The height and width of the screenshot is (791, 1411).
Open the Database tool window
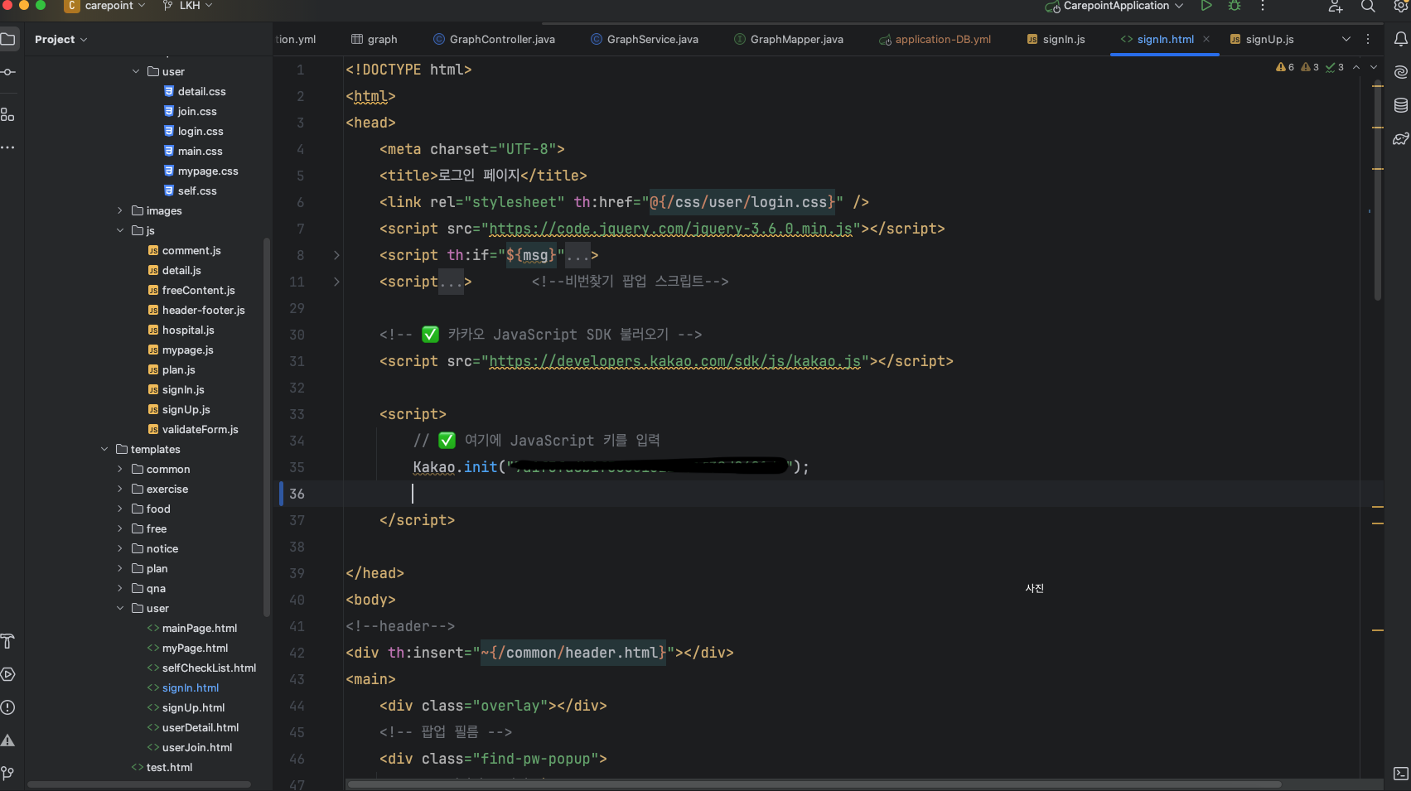coord(1401,105)
